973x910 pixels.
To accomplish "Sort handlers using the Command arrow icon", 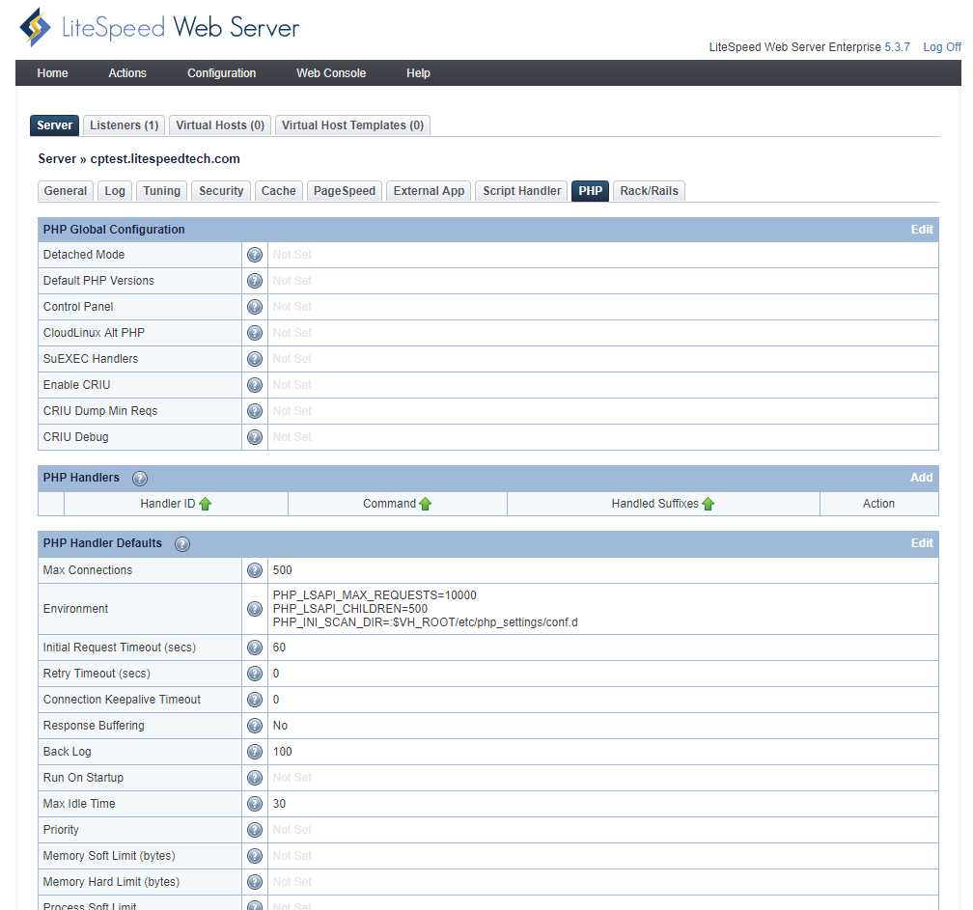I will point(426,504).
